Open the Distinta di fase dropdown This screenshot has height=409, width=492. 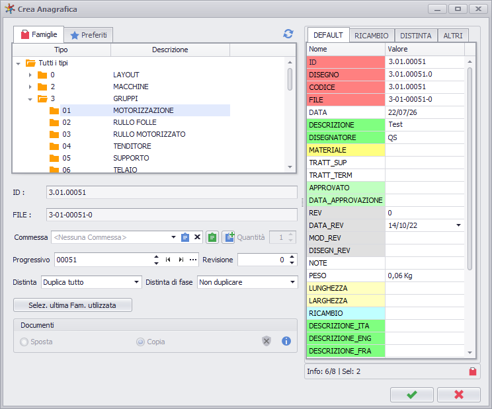pos(292,282)
